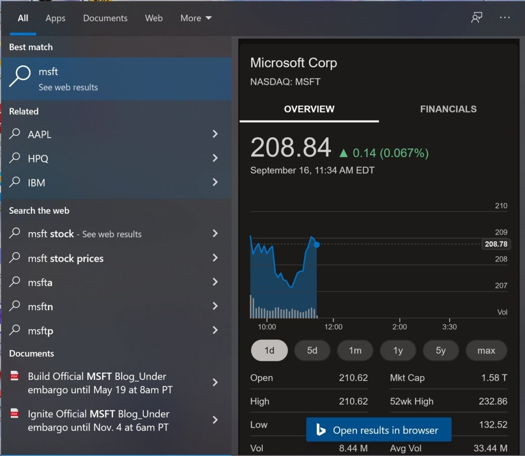The width and height of the screenshot is (525, 456).
Task: Search related ticker HPQ
Action: [x=116, y=158]
